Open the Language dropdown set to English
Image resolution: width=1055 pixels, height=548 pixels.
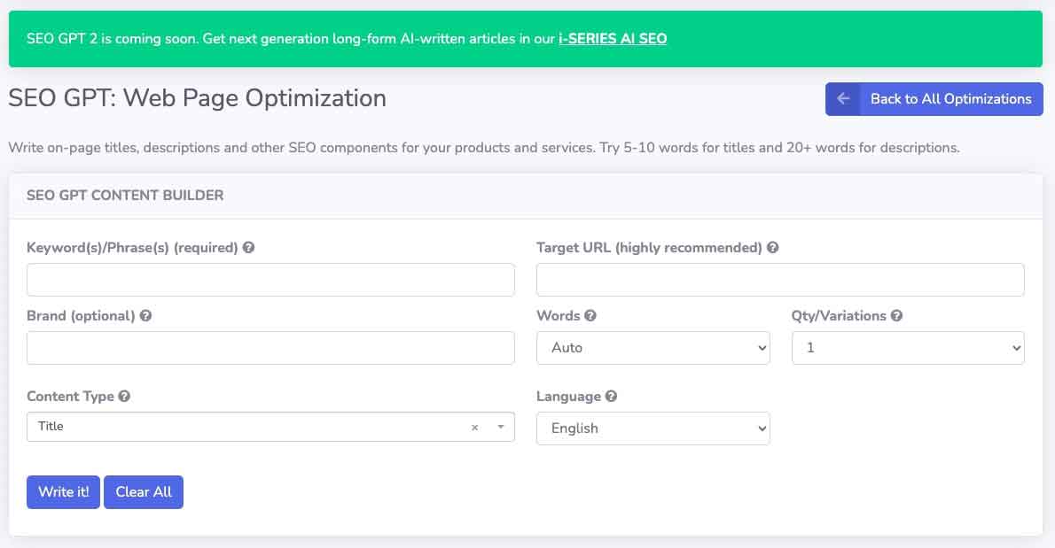[x=653, y=428]
